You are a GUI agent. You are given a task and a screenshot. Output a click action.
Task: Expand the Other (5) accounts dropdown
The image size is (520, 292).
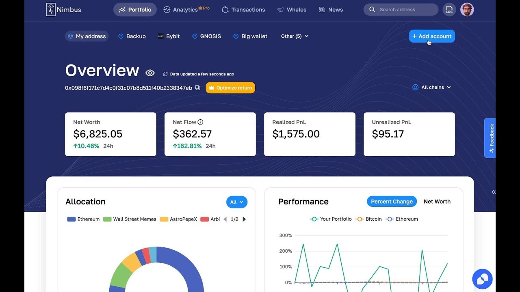coord(295,36)
